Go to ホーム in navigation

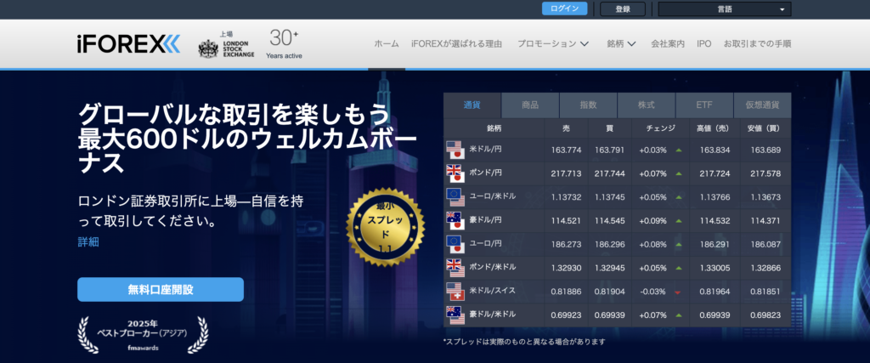(x=387, y=44)
